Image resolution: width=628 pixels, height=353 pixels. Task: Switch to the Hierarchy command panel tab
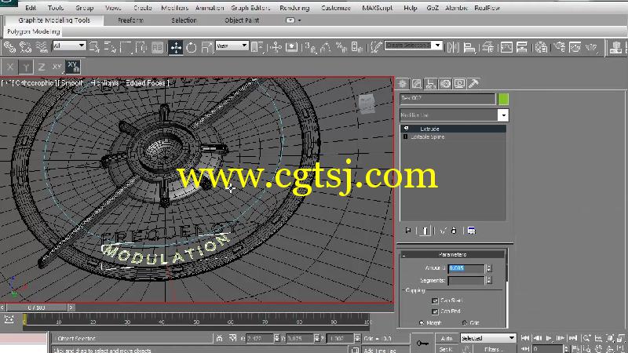(x=431, y=84)
